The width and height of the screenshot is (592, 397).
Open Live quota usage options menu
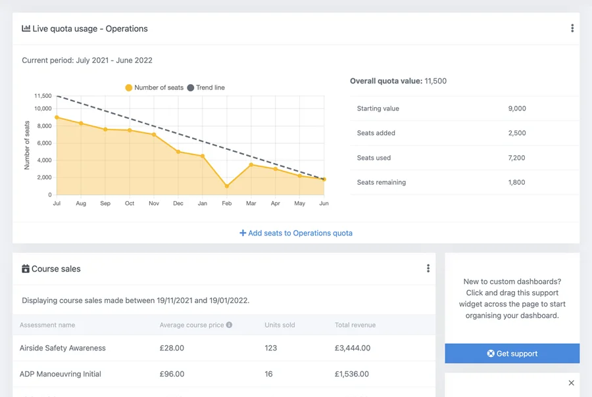click(x=572, y=28)
